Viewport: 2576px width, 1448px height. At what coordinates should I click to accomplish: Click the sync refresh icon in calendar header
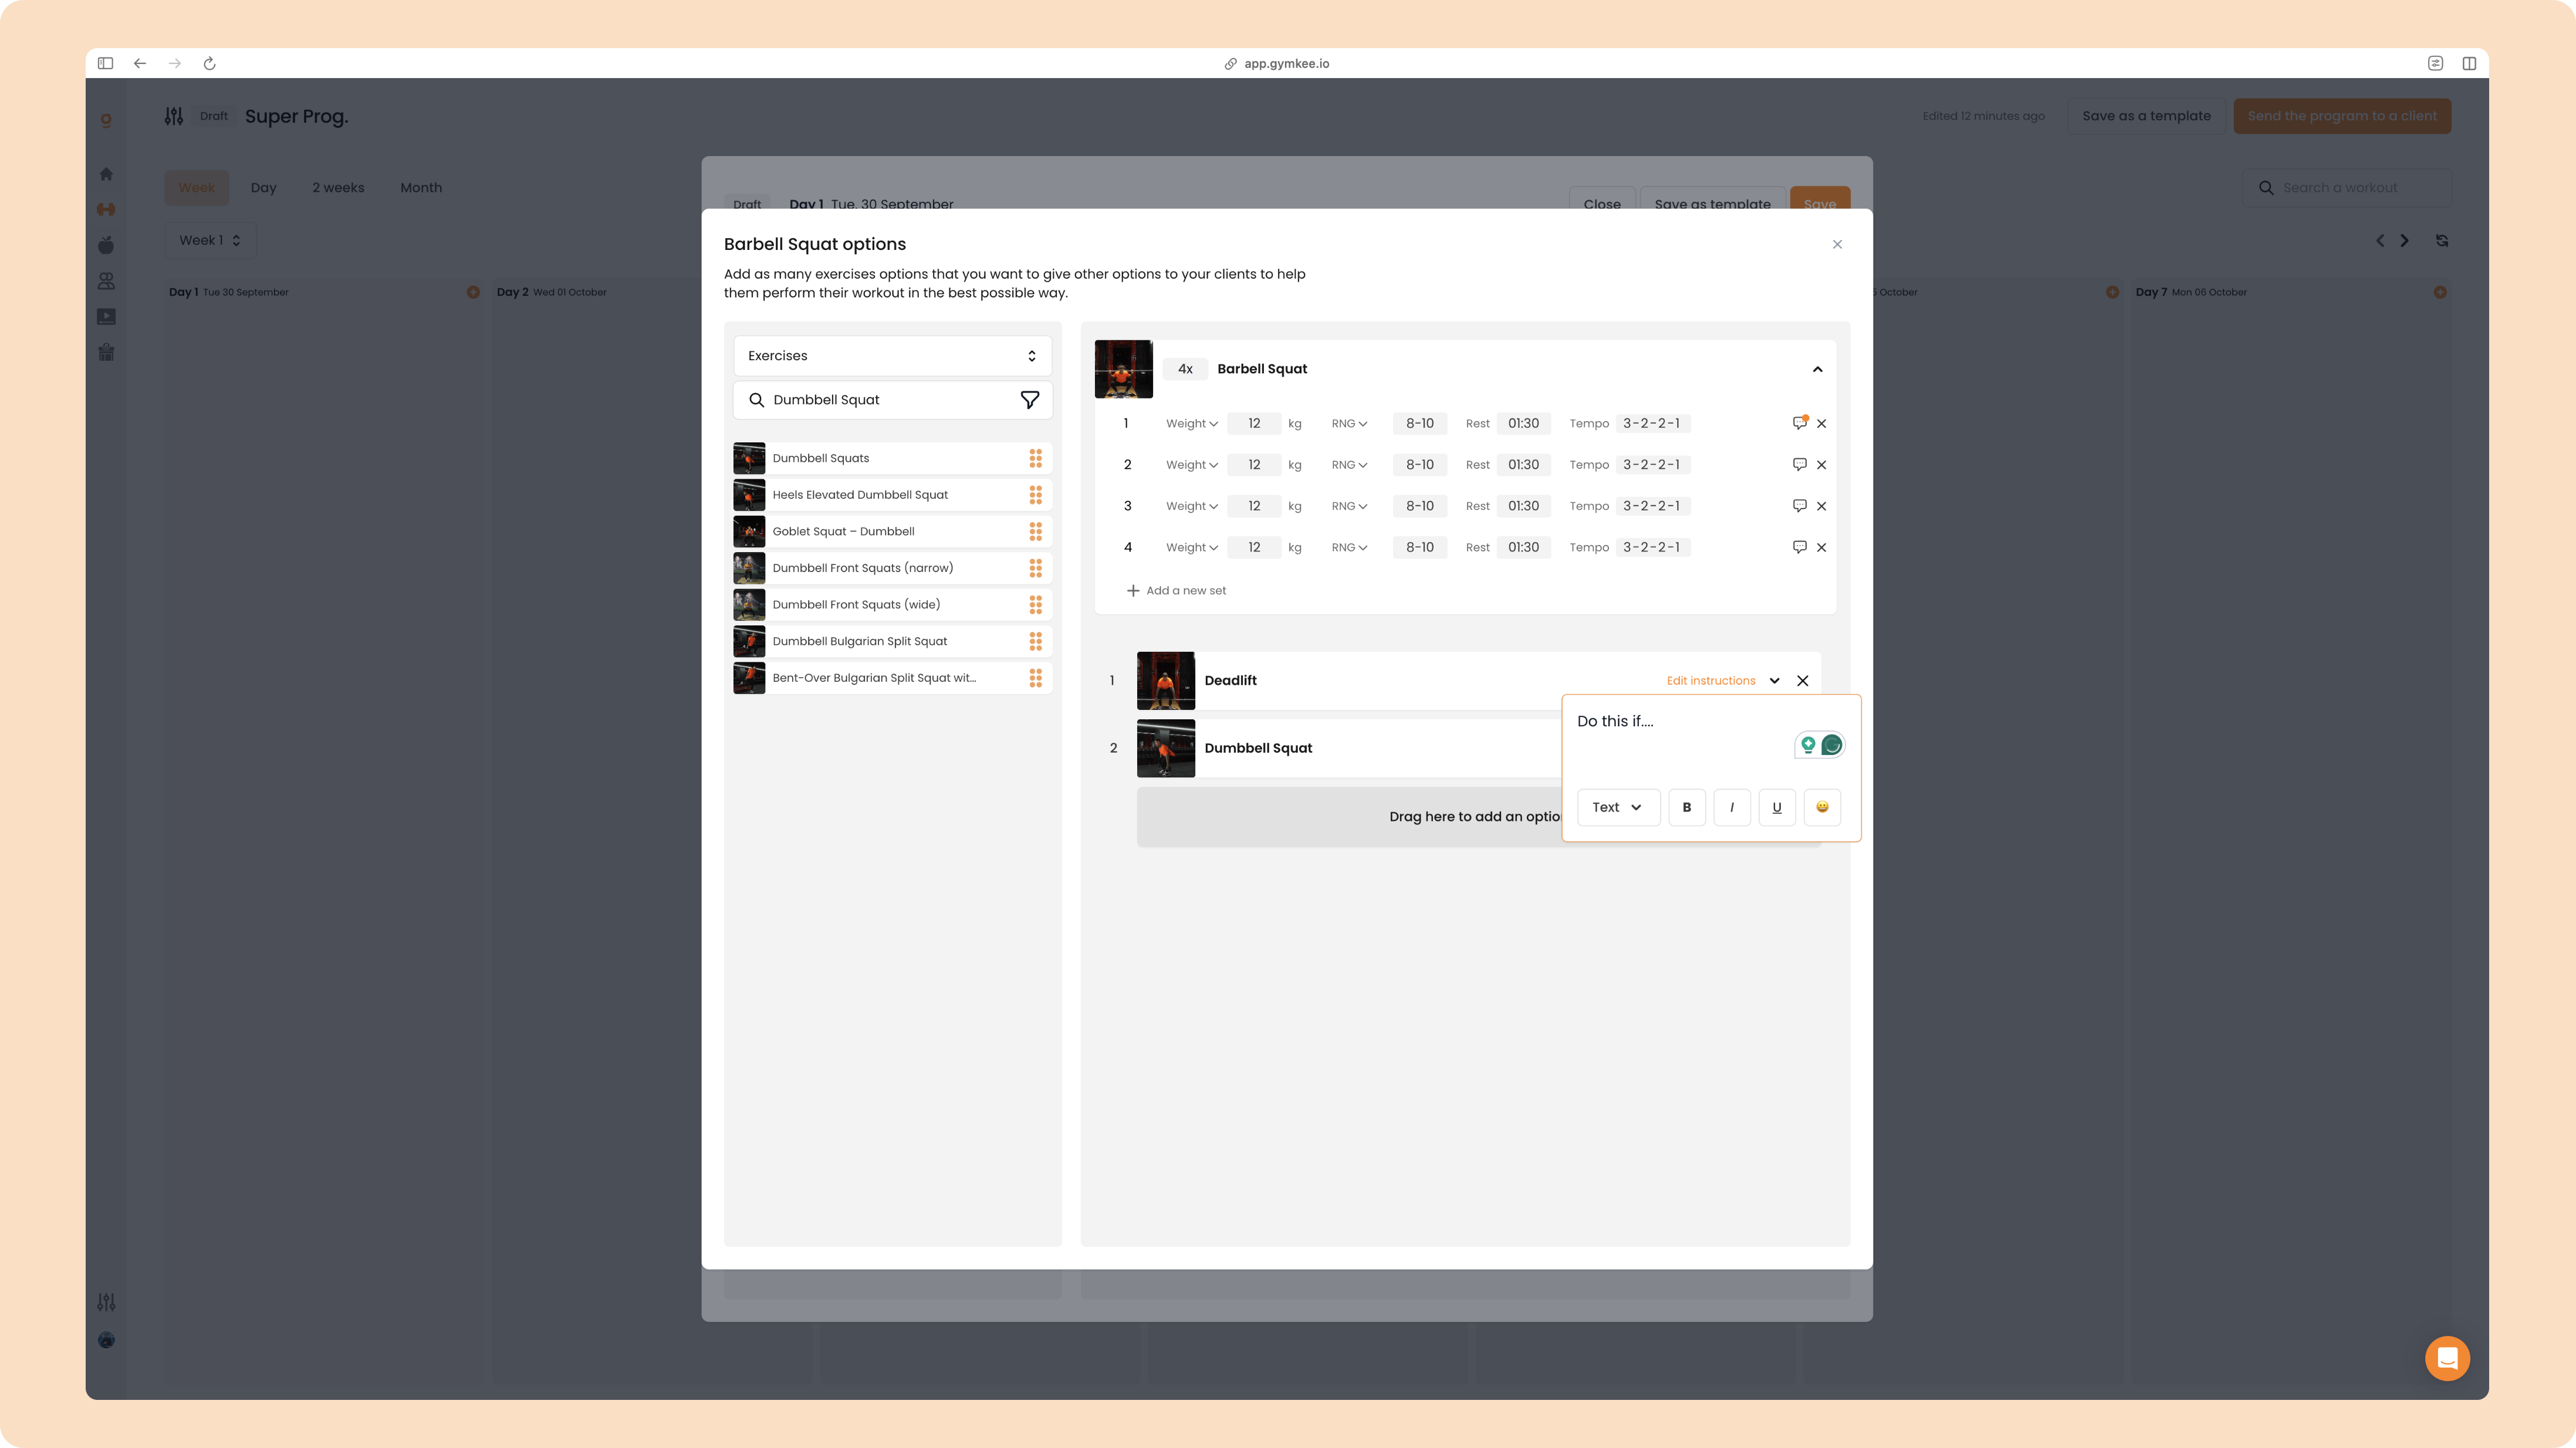tap(2441, 240)
